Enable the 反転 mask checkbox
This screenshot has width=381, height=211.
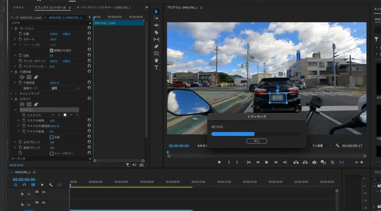coord(52,137)
